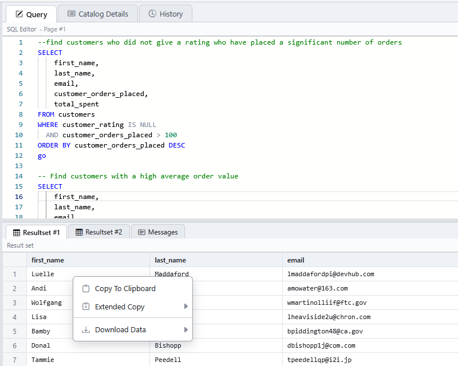The image size is (458, 366).
Task: Click the email 'amowater@163.com'
Action: click(318, 288)
